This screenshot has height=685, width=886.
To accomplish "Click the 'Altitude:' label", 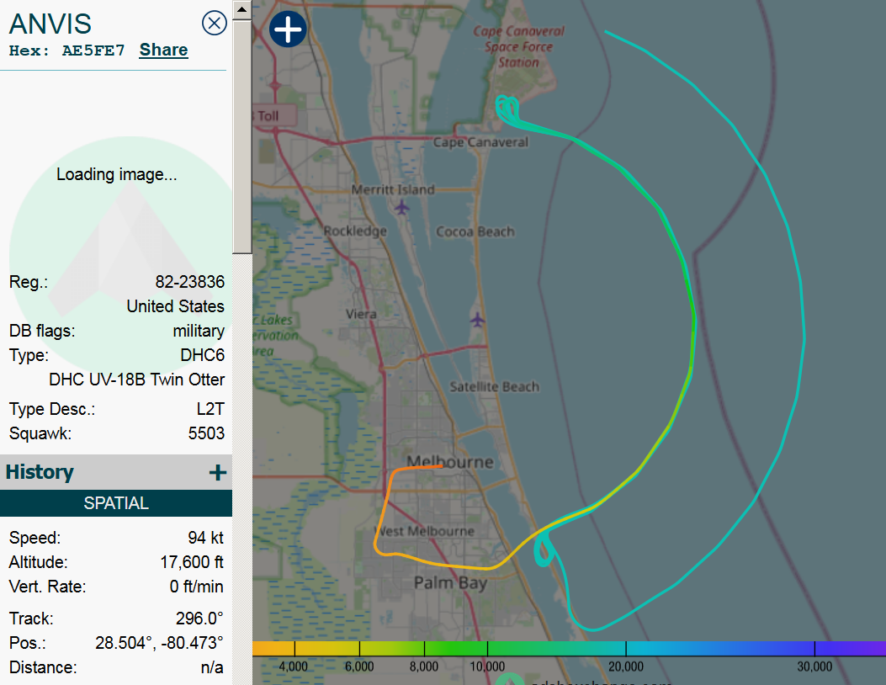I will point(39,562).
